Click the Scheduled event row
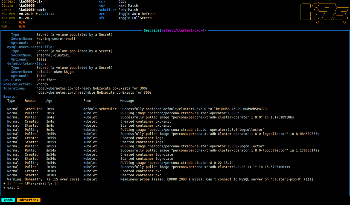350x205 pixels. [137, 109]
